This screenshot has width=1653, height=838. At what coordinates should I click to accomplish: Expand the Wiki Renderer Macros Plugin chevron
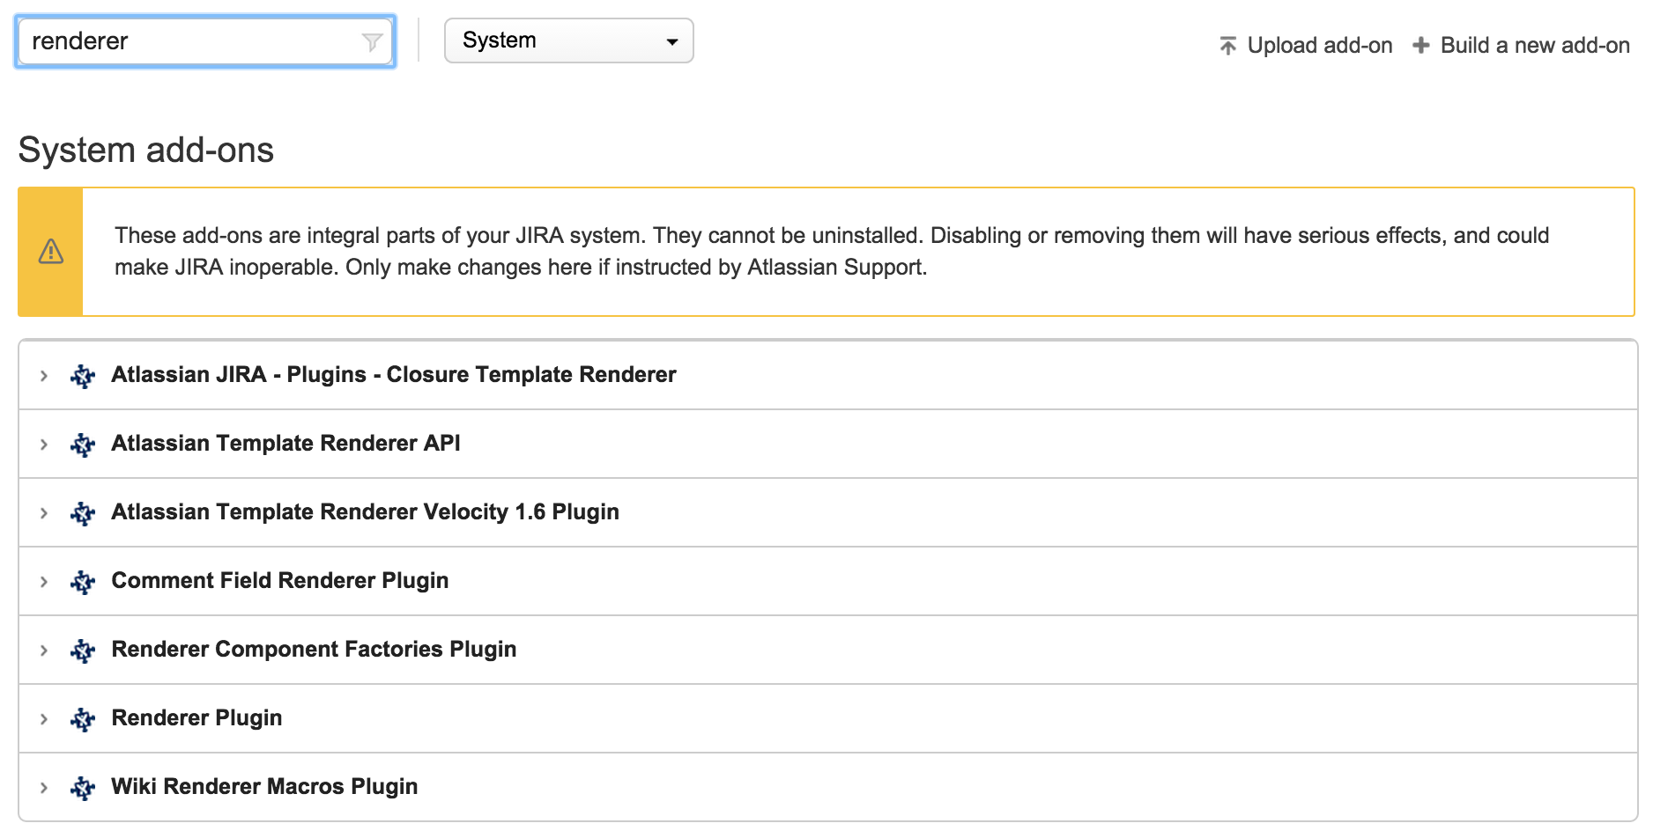[44, 788]
